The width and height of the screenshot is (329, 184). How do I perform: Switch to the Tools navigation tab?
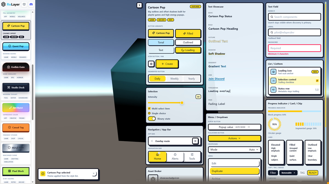point(192,156)
